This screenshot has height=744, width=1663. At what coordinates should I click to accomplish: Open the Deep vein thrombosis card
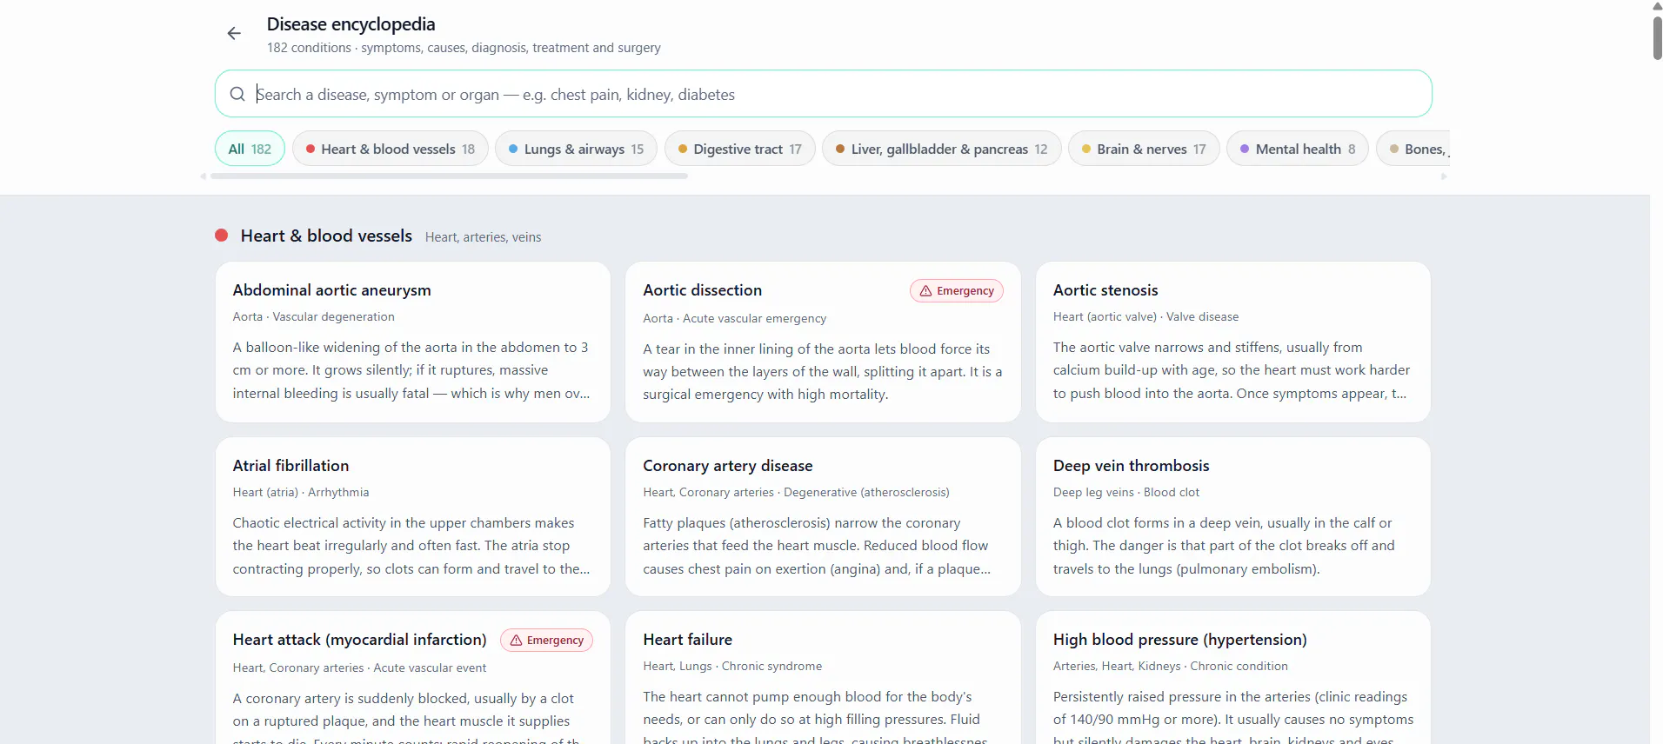[x=1232, y=517]
